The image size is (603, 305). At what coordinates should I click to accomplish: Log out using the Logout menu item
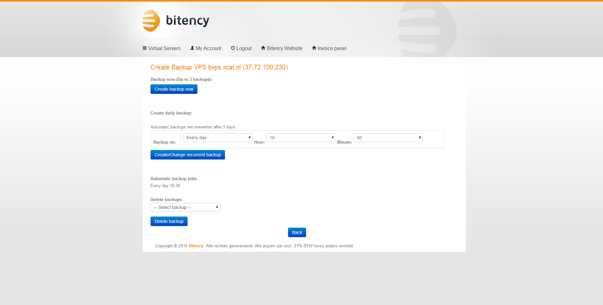244,49
